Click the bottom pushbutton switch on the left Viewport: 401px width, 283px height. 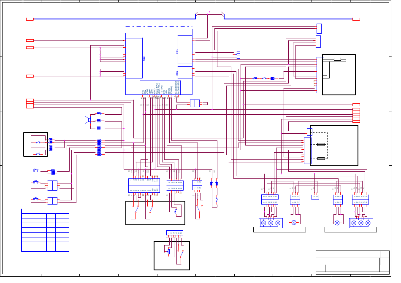tap(35, 199)
